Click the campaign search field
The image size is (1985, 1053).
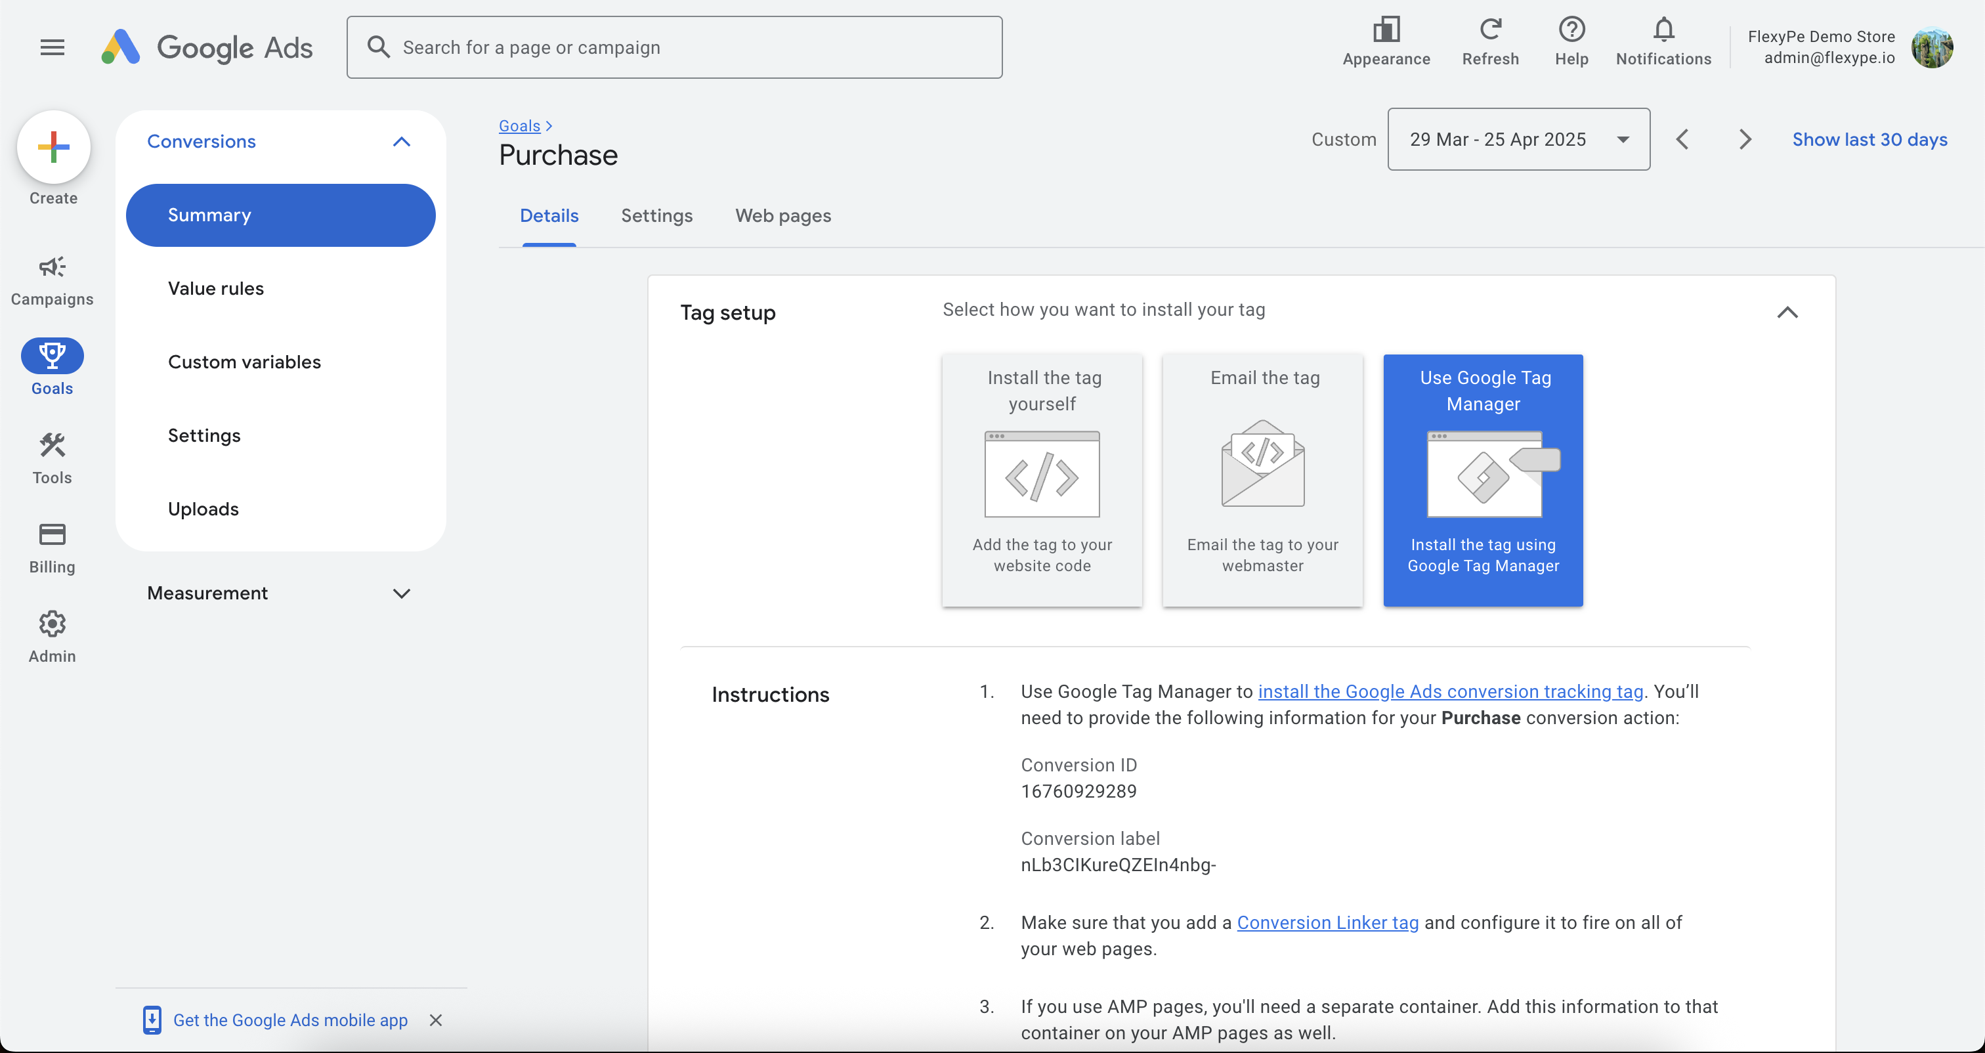point(674,47)
